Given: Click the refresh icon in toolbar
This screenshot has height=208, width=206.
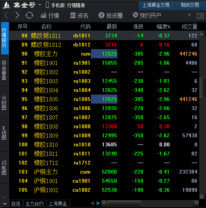Looking at the screenshot, I should pos(29,15).
